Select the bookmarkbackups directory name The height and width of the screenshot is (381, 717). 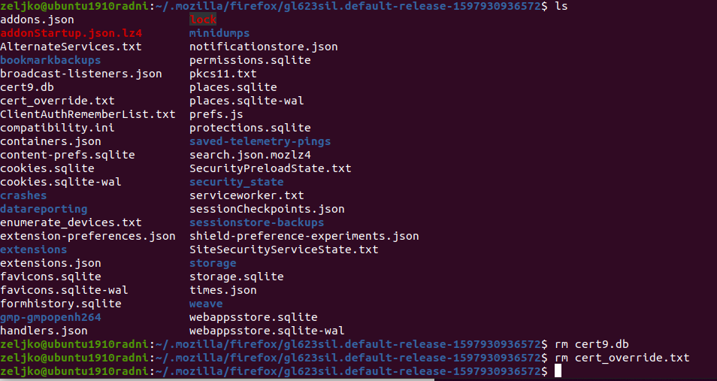pyautogui.click(x=50, y=60)
